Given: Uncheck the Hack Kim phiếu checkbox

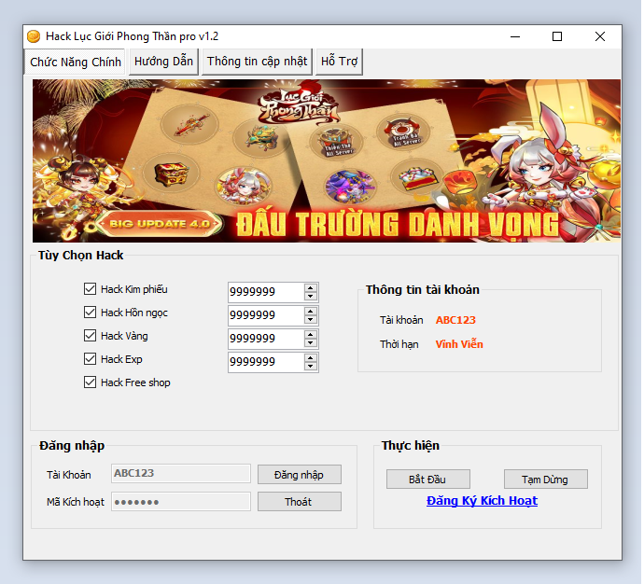Looking at the screenshot, I should pos(91,289).
